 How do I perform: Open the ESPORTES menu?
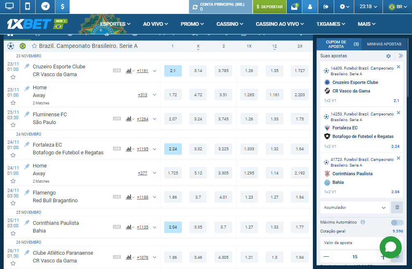115,24
